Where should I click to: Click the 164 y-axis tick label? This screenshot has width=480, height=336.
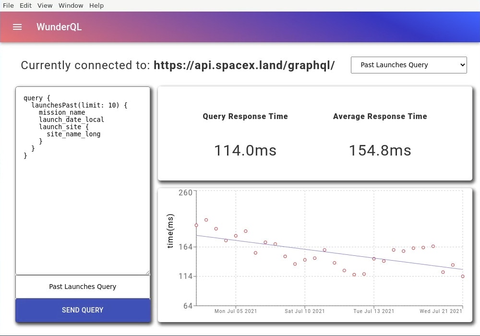pos(185,247)
